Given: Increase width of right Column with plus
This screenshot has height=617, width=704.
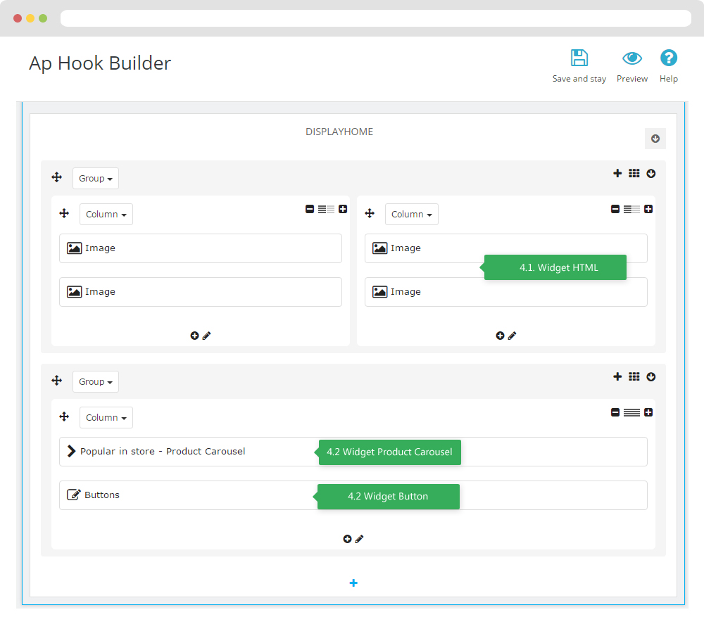Looking at the screenshot, I should 648,209.
